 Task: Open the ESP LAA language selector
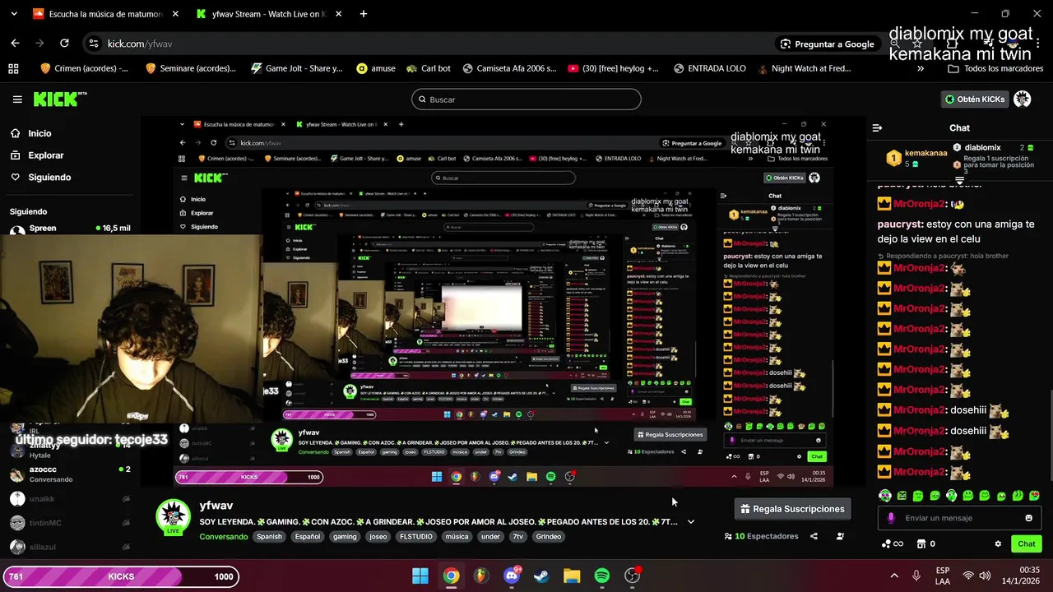click(943, 576)
